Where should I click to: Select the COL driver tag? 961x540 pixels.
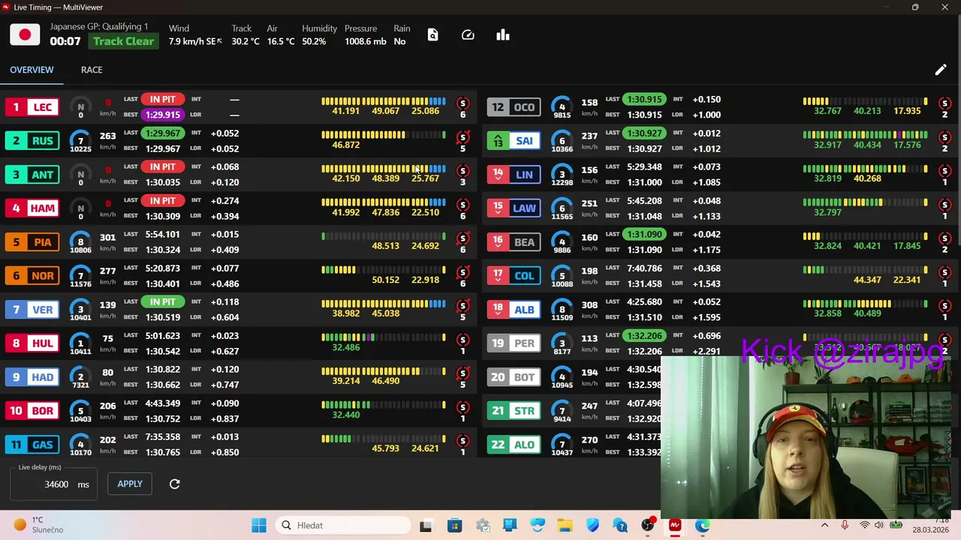[x=514, y=276]
